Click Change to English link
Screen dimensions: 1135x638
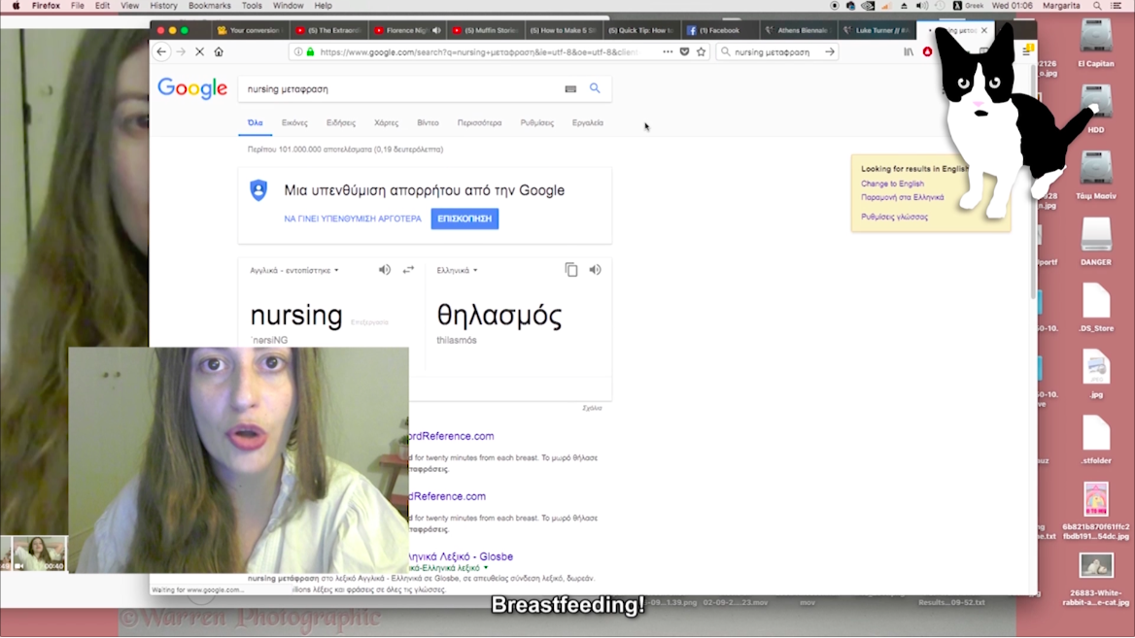tap(892, 184)
